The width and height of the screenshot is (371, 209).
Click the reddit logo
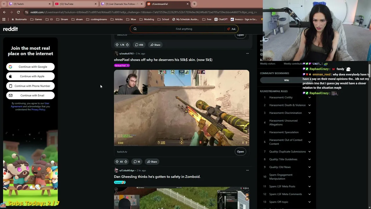click(10, 29)
